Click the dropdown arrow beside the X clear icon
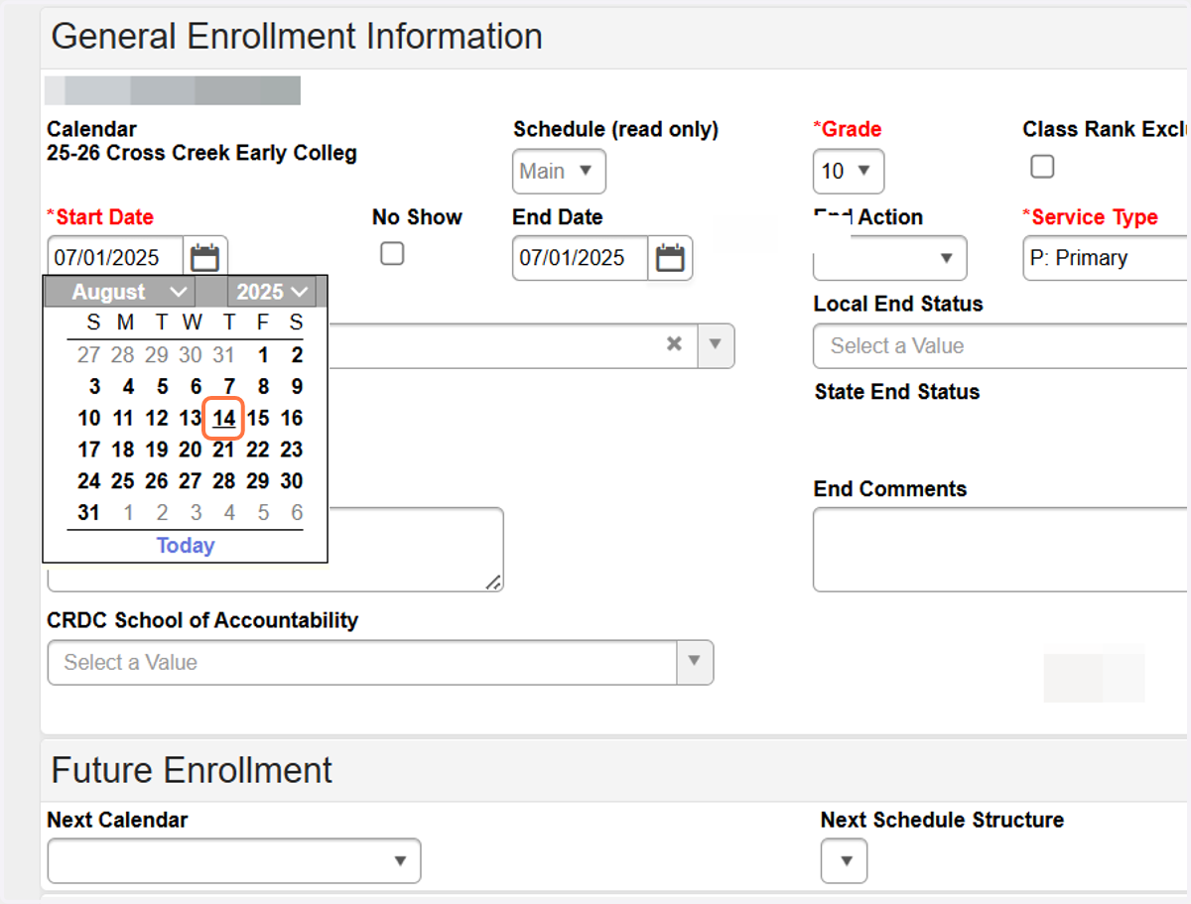The height and width of the screenshot is (904, 1191). coord(717,345)
